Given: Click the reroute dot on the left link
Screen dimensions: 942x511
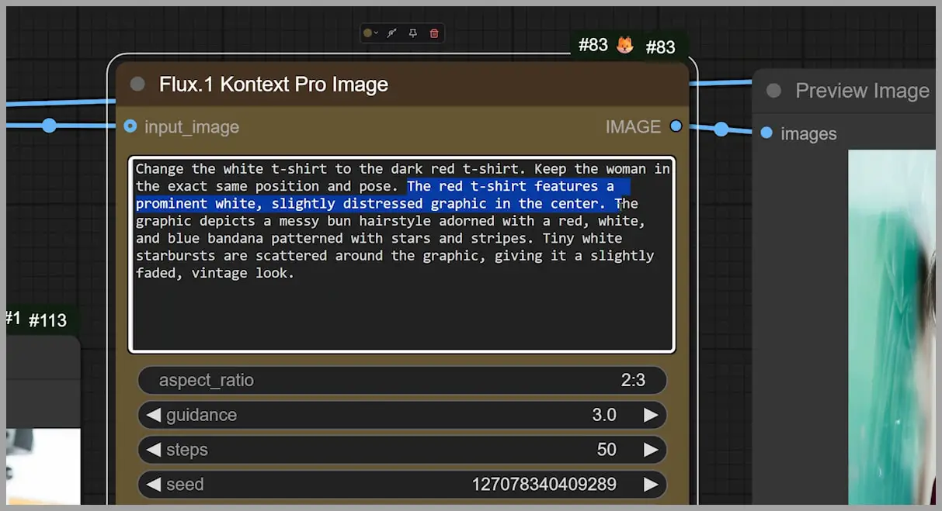Looking at the screenshot, I should point(49,126).
